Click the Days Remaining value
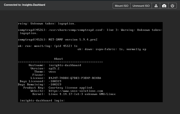Screen dimensions: 180x114 [55, 84]
